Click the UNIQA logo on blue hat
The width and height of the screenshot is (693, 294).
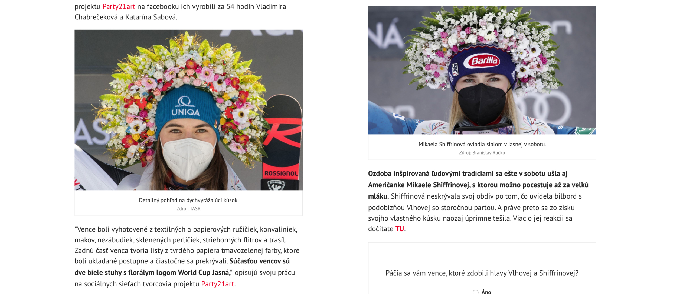tap(185, 107)
